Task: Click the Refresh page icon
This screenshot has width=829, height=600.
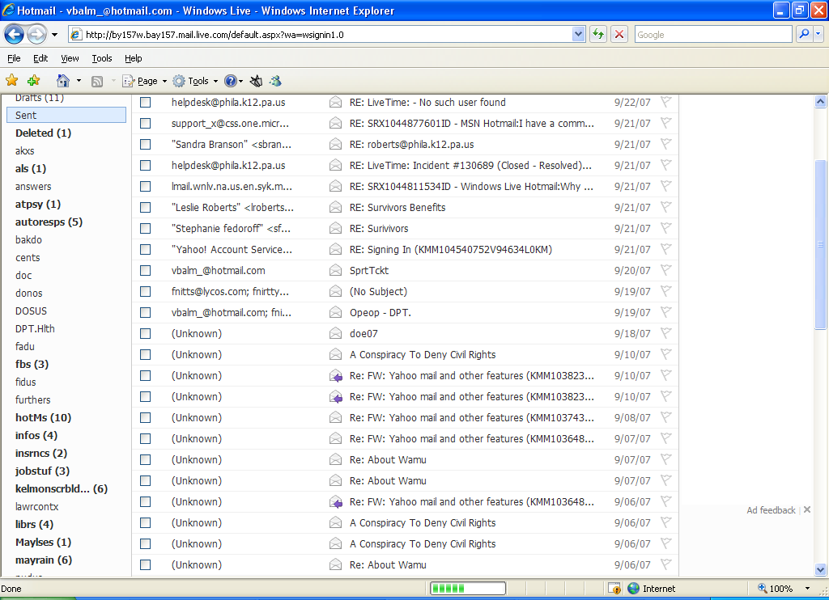Action: (x=598, y=34)
